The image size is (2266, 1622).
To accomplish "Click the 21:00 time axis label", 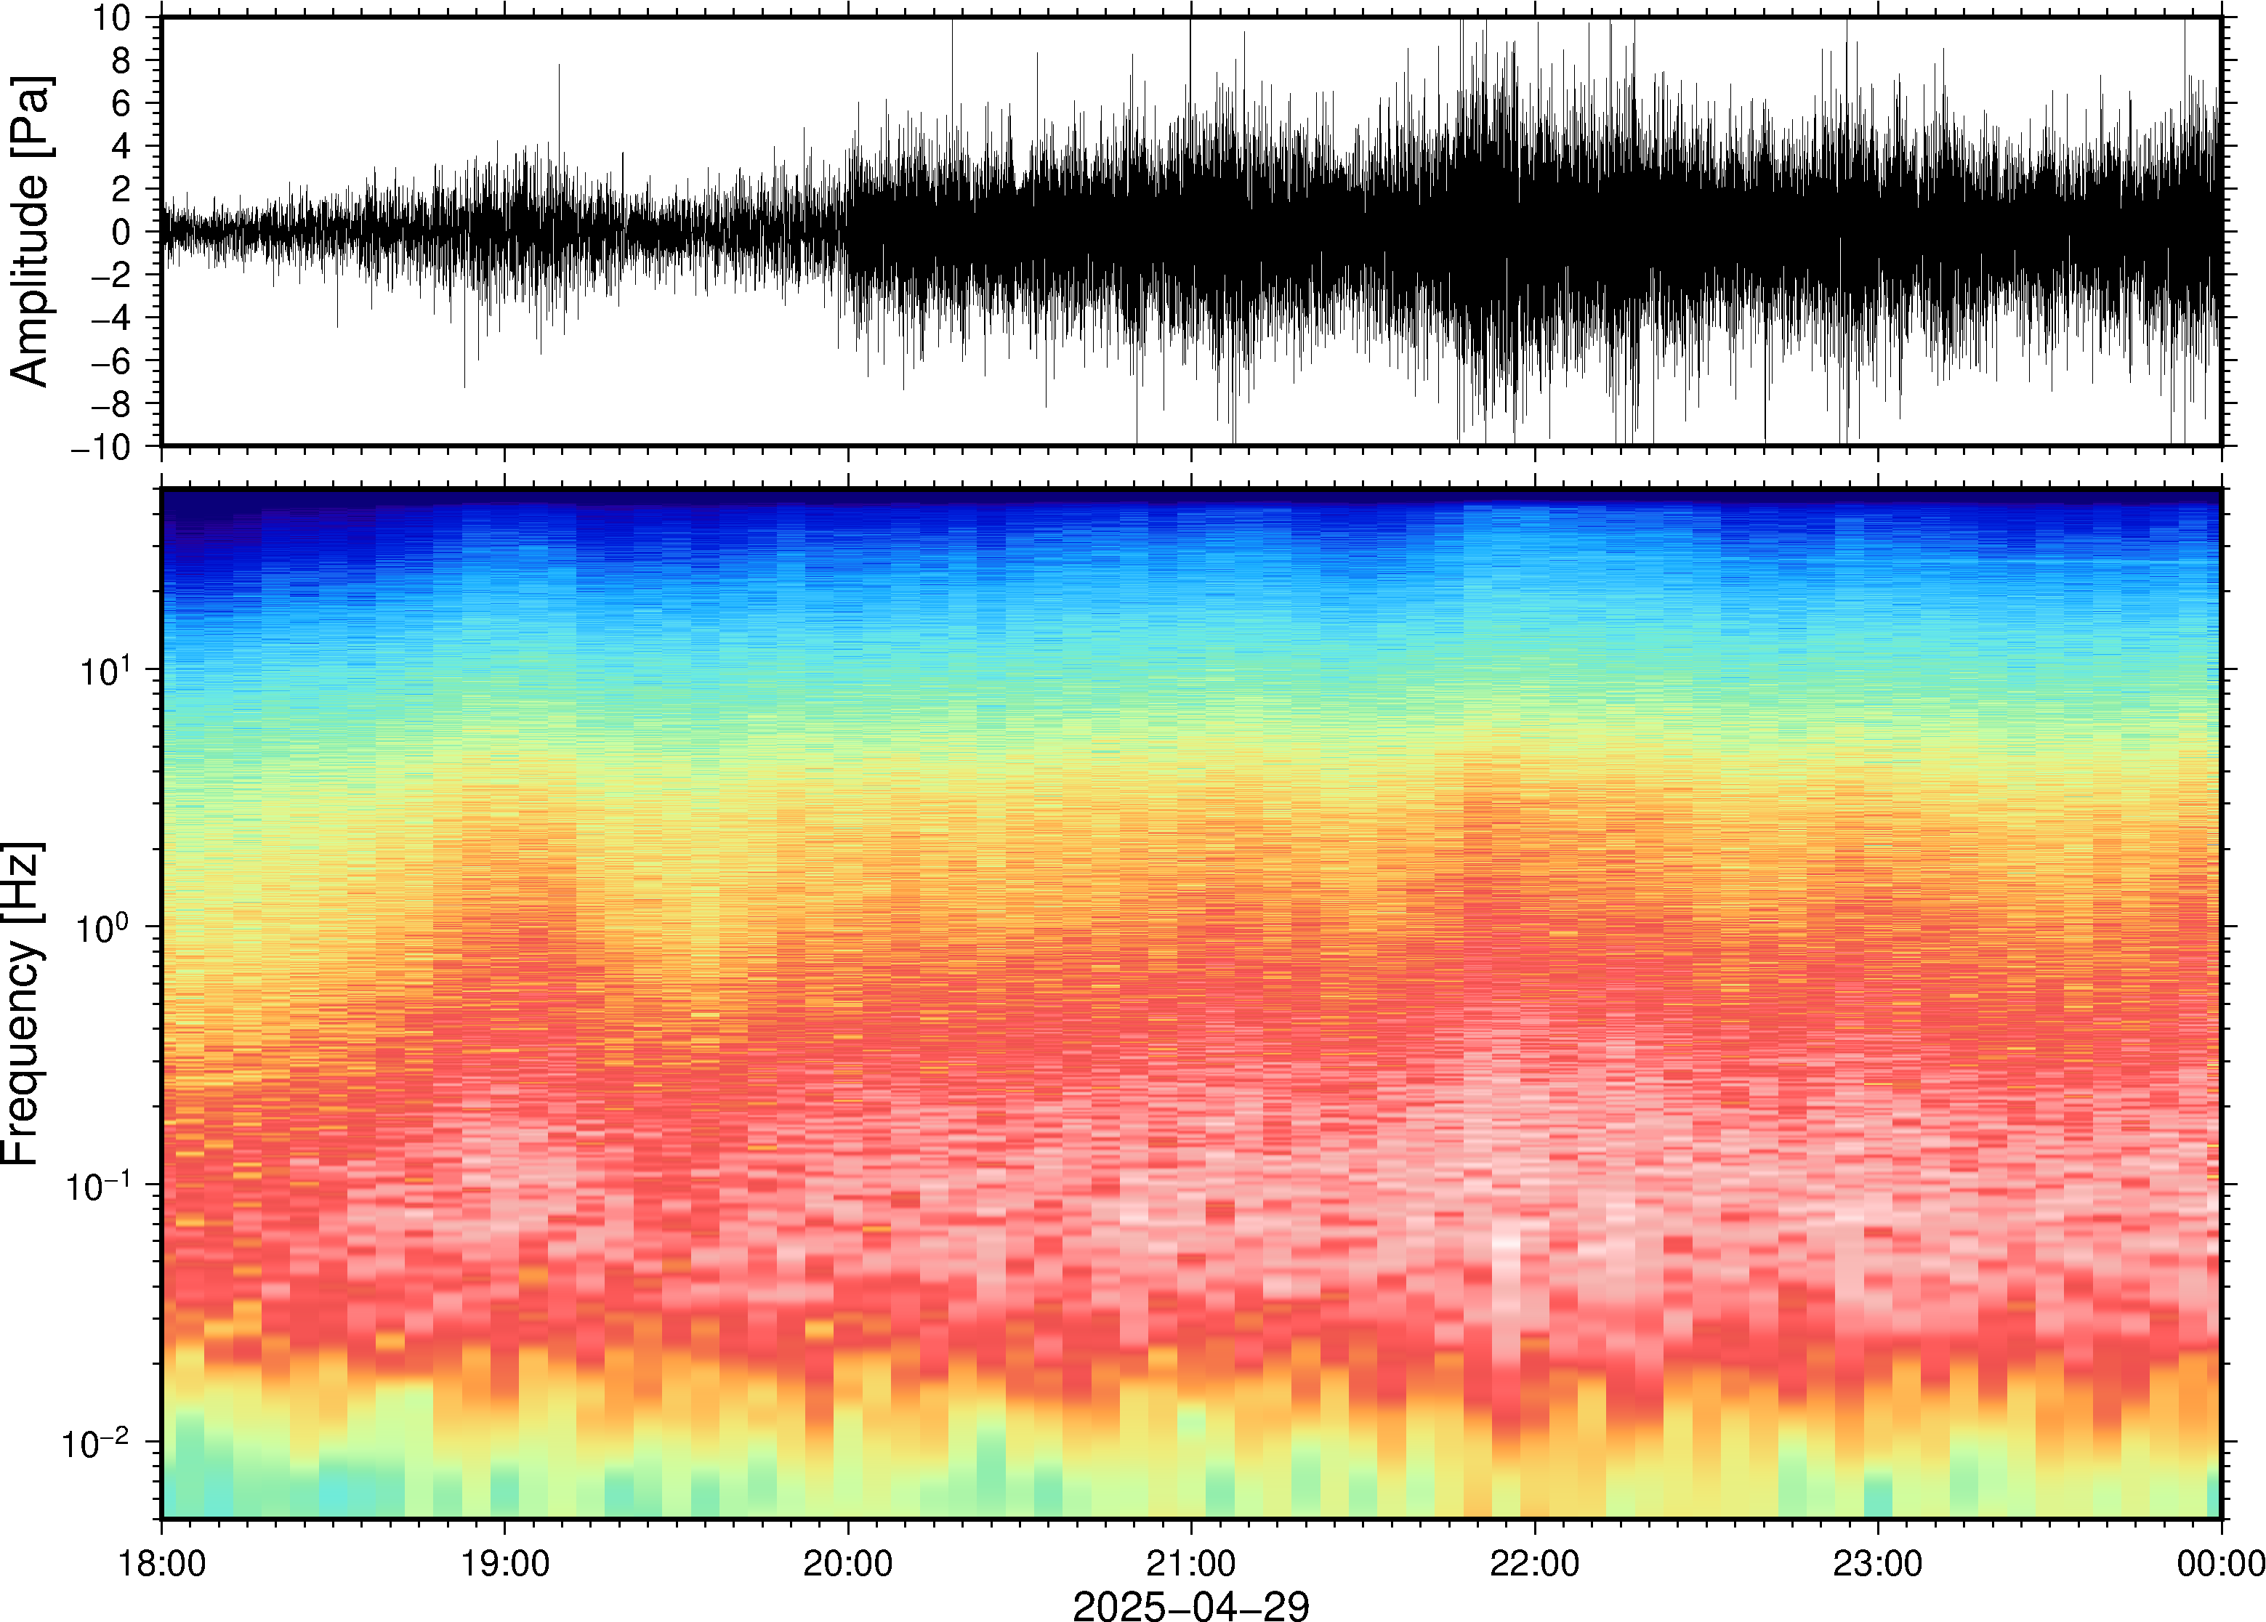I will tap(1190, 1563).
